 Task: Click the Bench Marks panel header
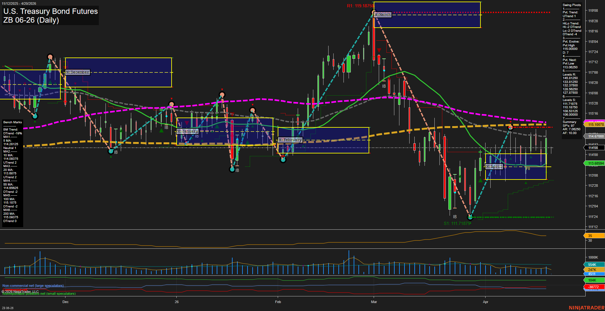[12, 122]
